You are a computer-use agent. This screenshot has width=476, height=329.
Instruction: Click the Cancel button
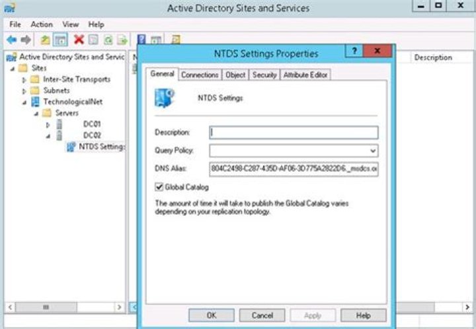click(262, 315)
